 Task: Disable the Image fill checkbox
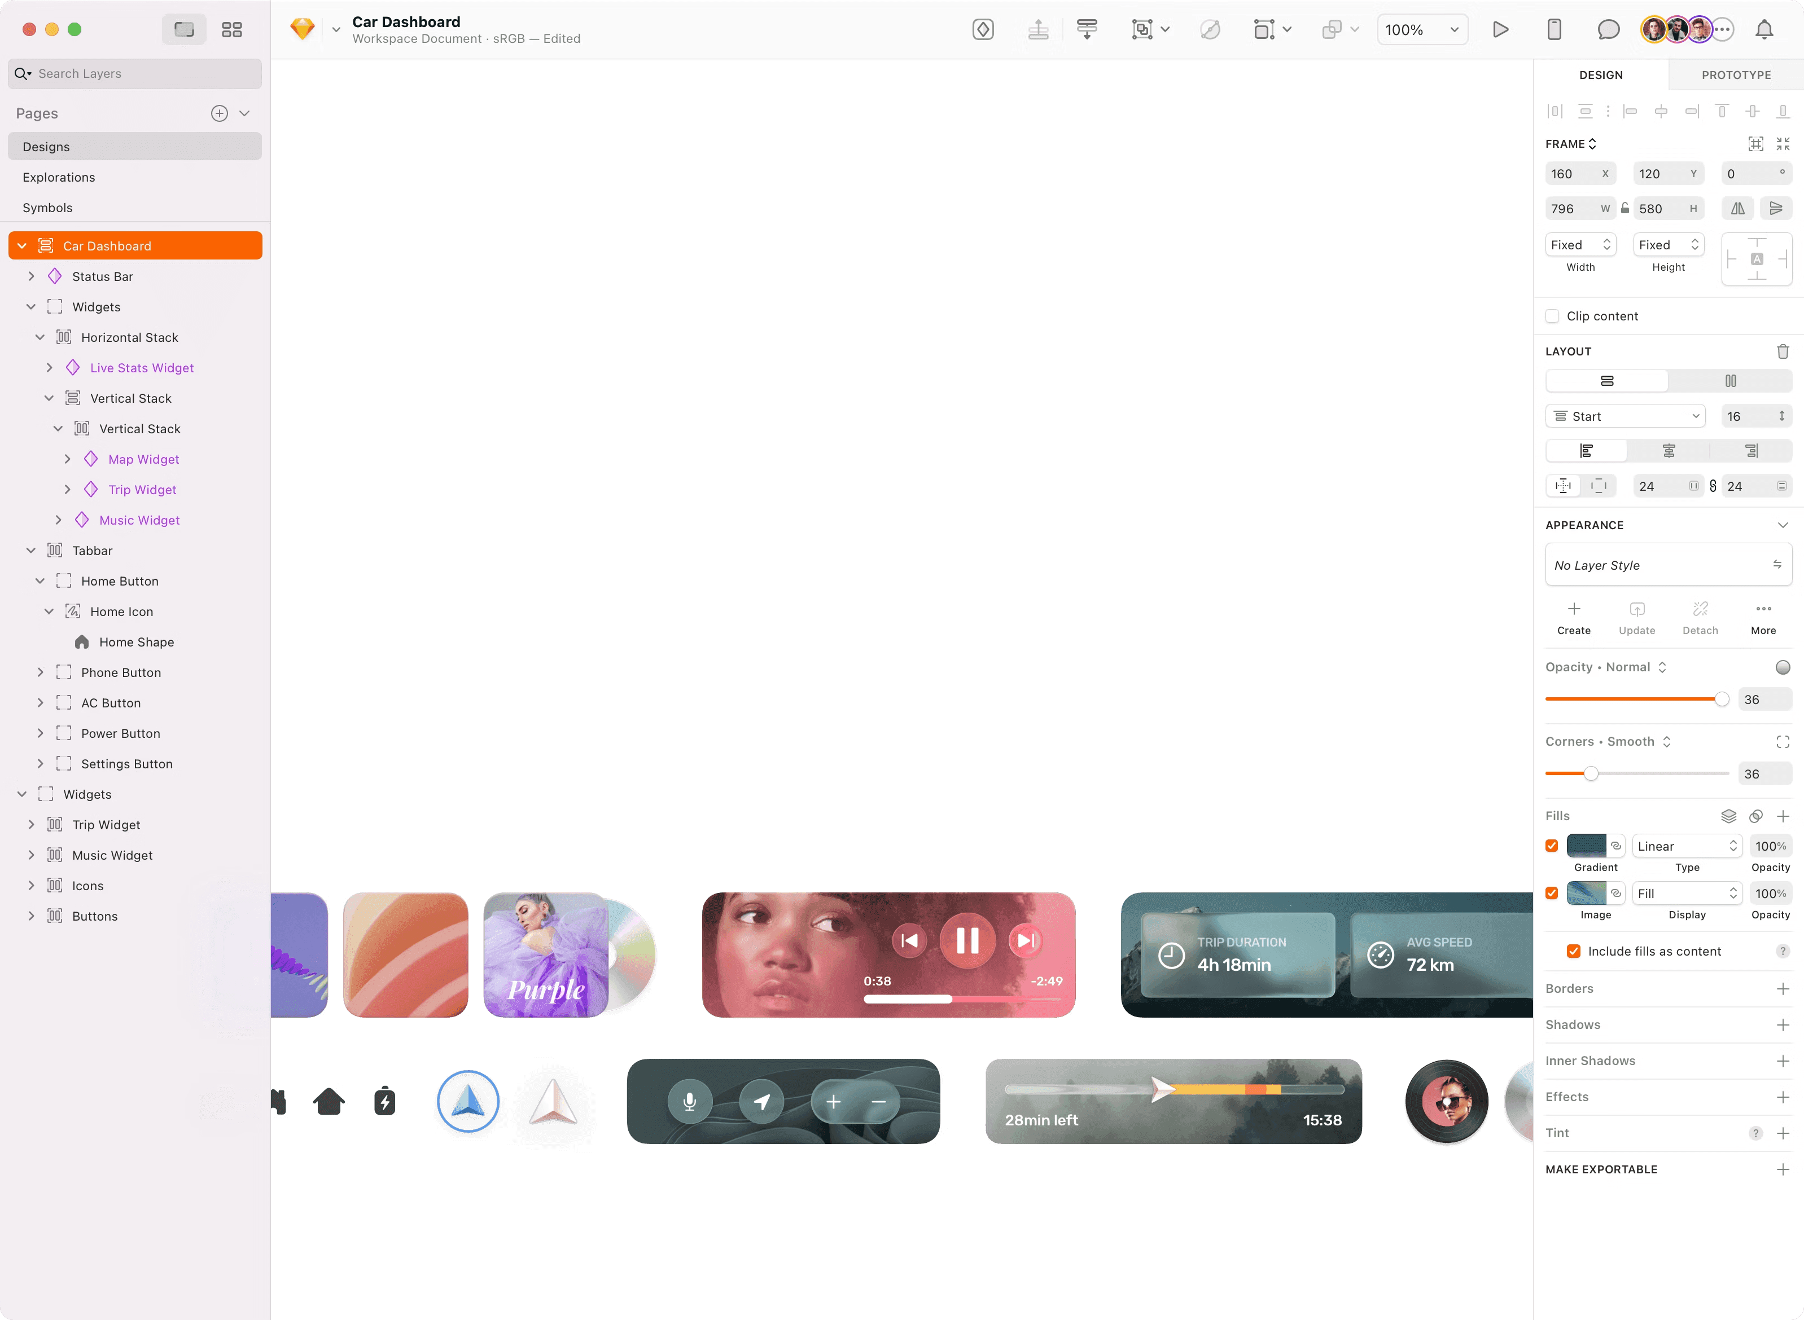click(1552, 894)
